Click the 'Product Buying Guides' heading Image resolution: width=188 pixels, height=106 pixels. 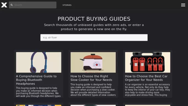(94, 19)
